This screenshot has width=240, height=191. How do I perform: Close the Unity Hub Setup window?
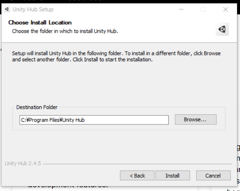225,9
